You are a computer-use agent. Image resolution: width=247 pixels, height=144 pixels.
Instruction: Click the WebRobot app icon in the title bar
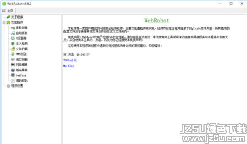4,4
